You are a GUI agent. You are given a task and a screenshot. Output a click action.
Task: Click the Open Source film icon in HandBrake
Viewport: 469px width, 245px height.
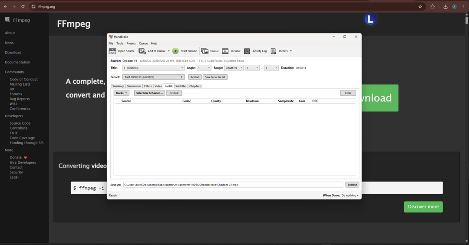point(112,51)
